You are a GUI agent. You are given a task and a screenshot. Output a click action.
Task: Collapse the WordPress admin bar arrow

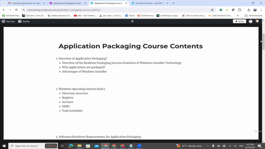(132, 21)
